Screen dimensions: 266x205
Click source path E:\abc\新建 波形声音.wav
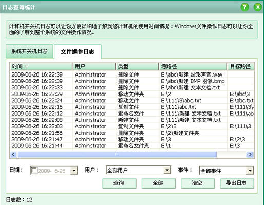(192, 74)
